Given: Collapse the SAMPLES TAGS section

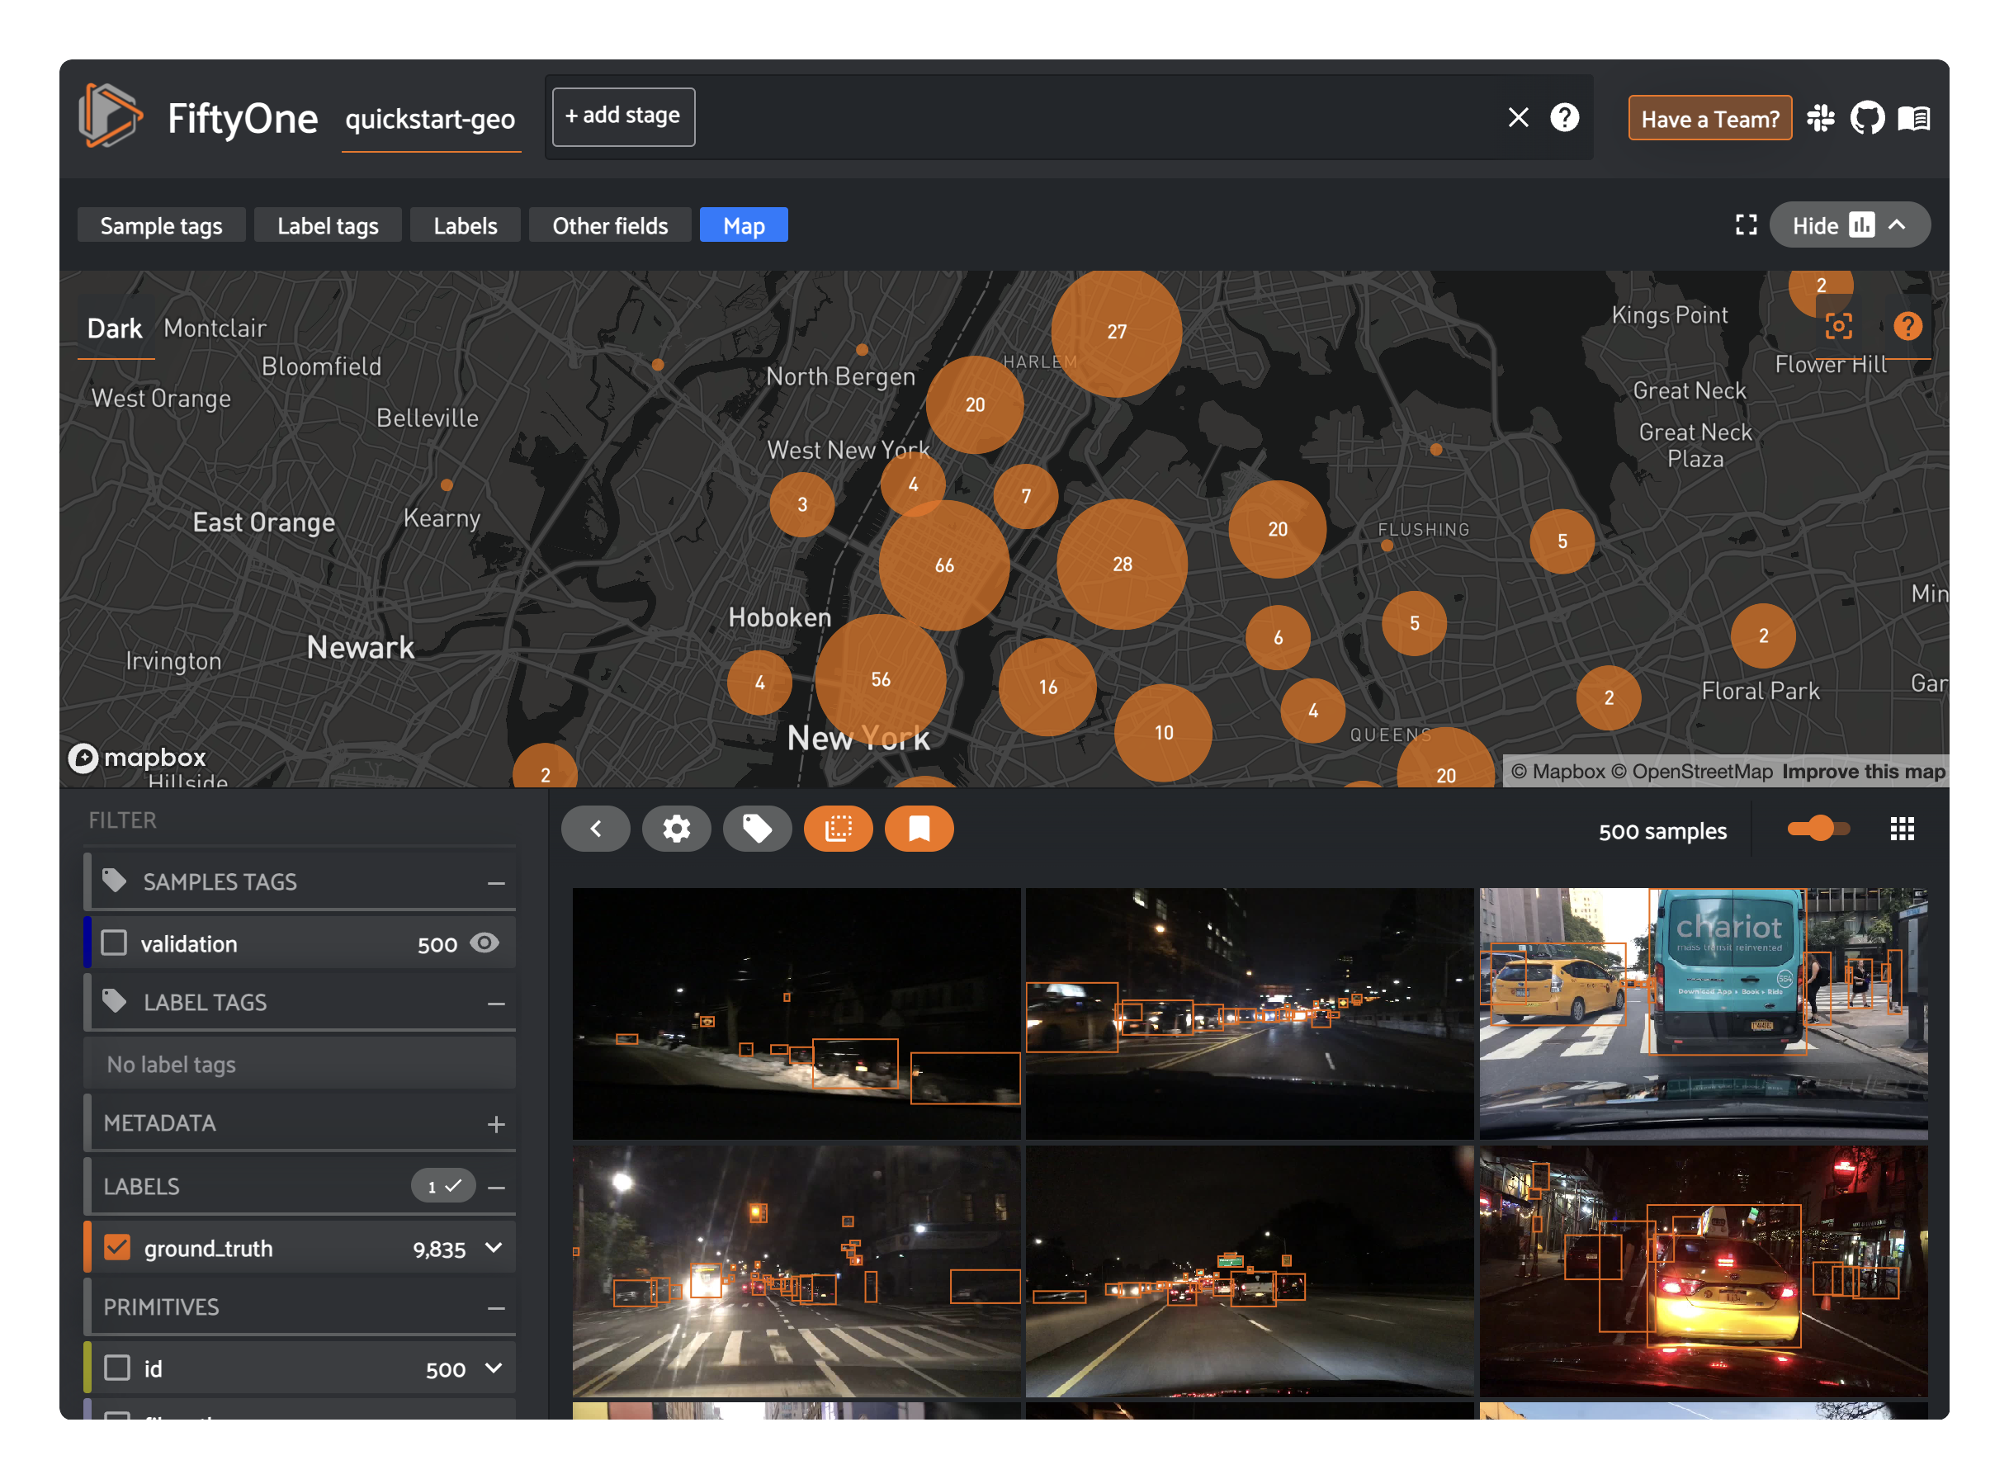Looking at the screenshot, I should point(496,883).
